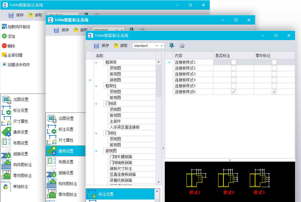Click the 全部创建 folder icon
Screen dimensions: 301x202
[4, 55]
